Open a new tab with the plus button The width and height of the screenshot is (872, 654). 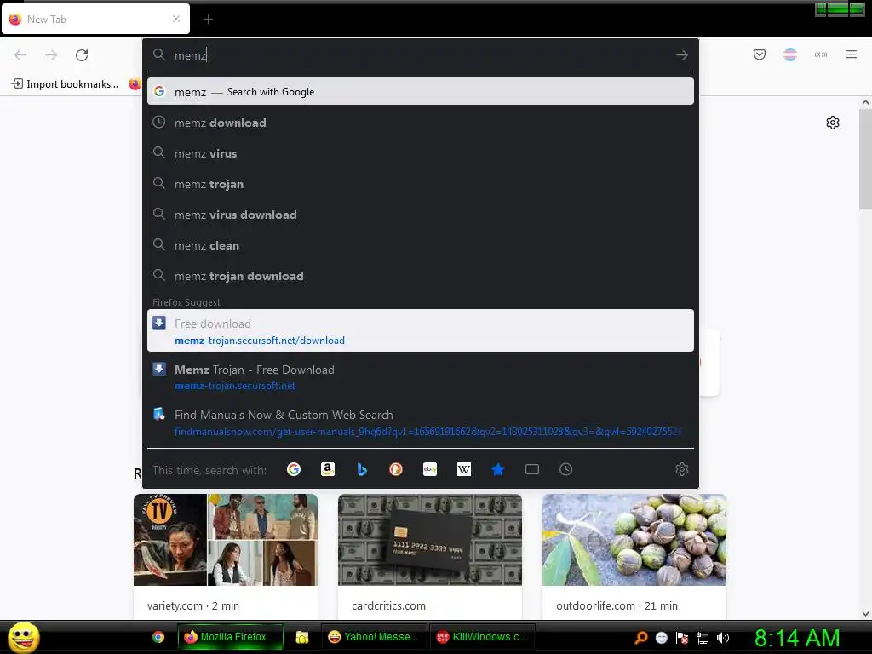click(x=208, y=20)
